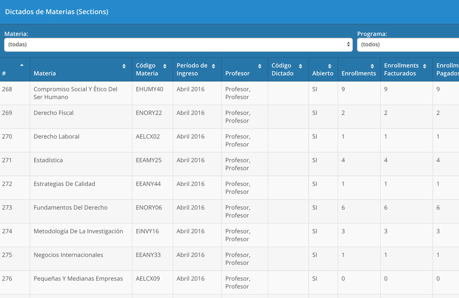The image size is (459, 298).
Task: Click the Código Materia header label
Action: [x=146, y=69]
